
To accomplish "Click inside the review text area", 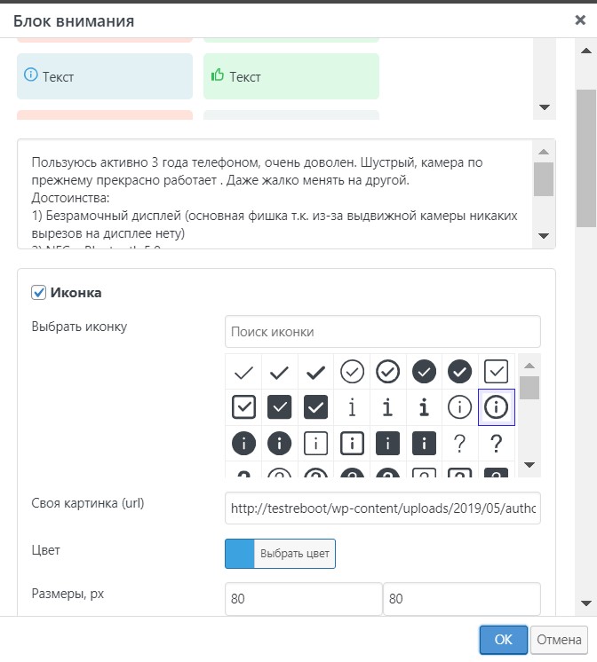I will point(275,193).
